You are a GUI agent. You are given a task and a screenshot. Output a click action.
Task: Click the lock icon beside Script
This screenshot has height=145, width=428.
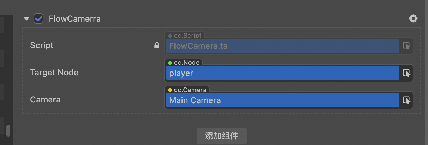click(157, 45)
